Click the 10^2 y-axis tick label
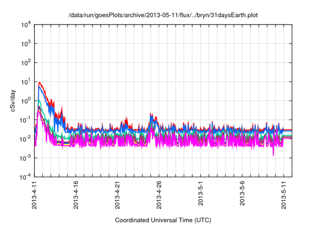 (25, 63)
